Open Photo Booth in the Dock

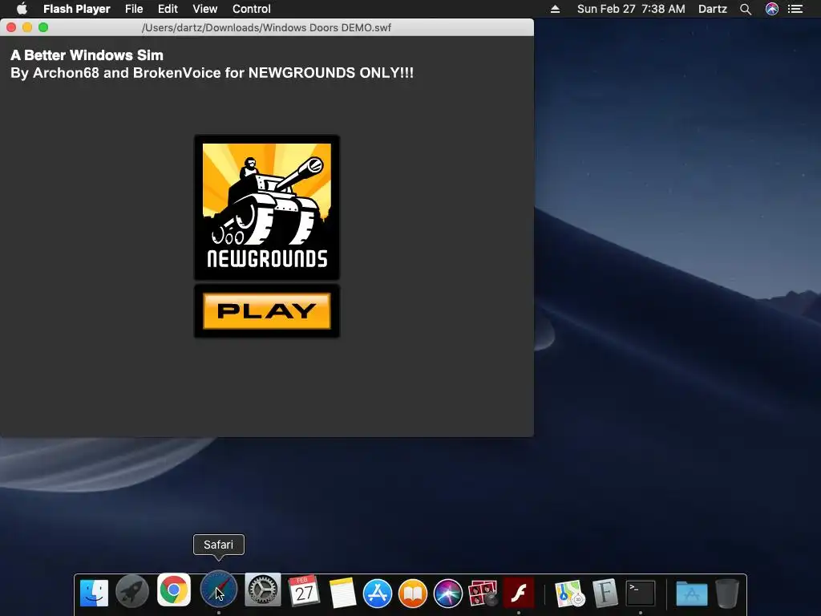[483, 593]
